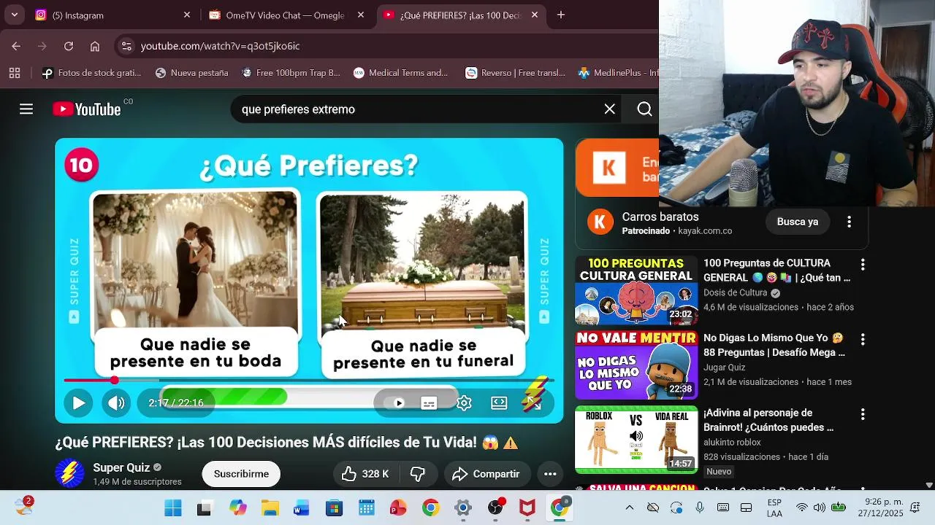Open the Windows Start menu
The image size is (935, 525).
click(173, 508)
